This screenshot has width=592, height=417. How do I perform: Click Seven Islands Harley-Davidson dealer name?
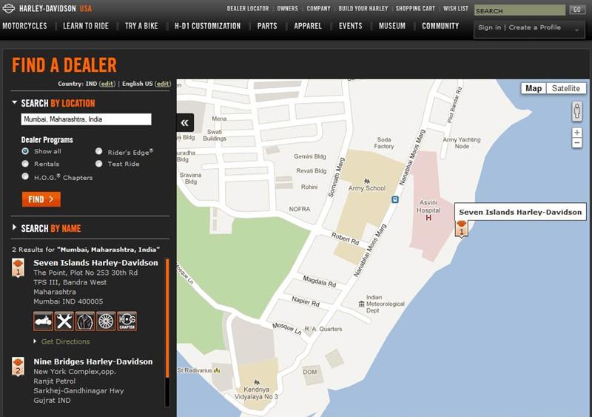[96, 263]
